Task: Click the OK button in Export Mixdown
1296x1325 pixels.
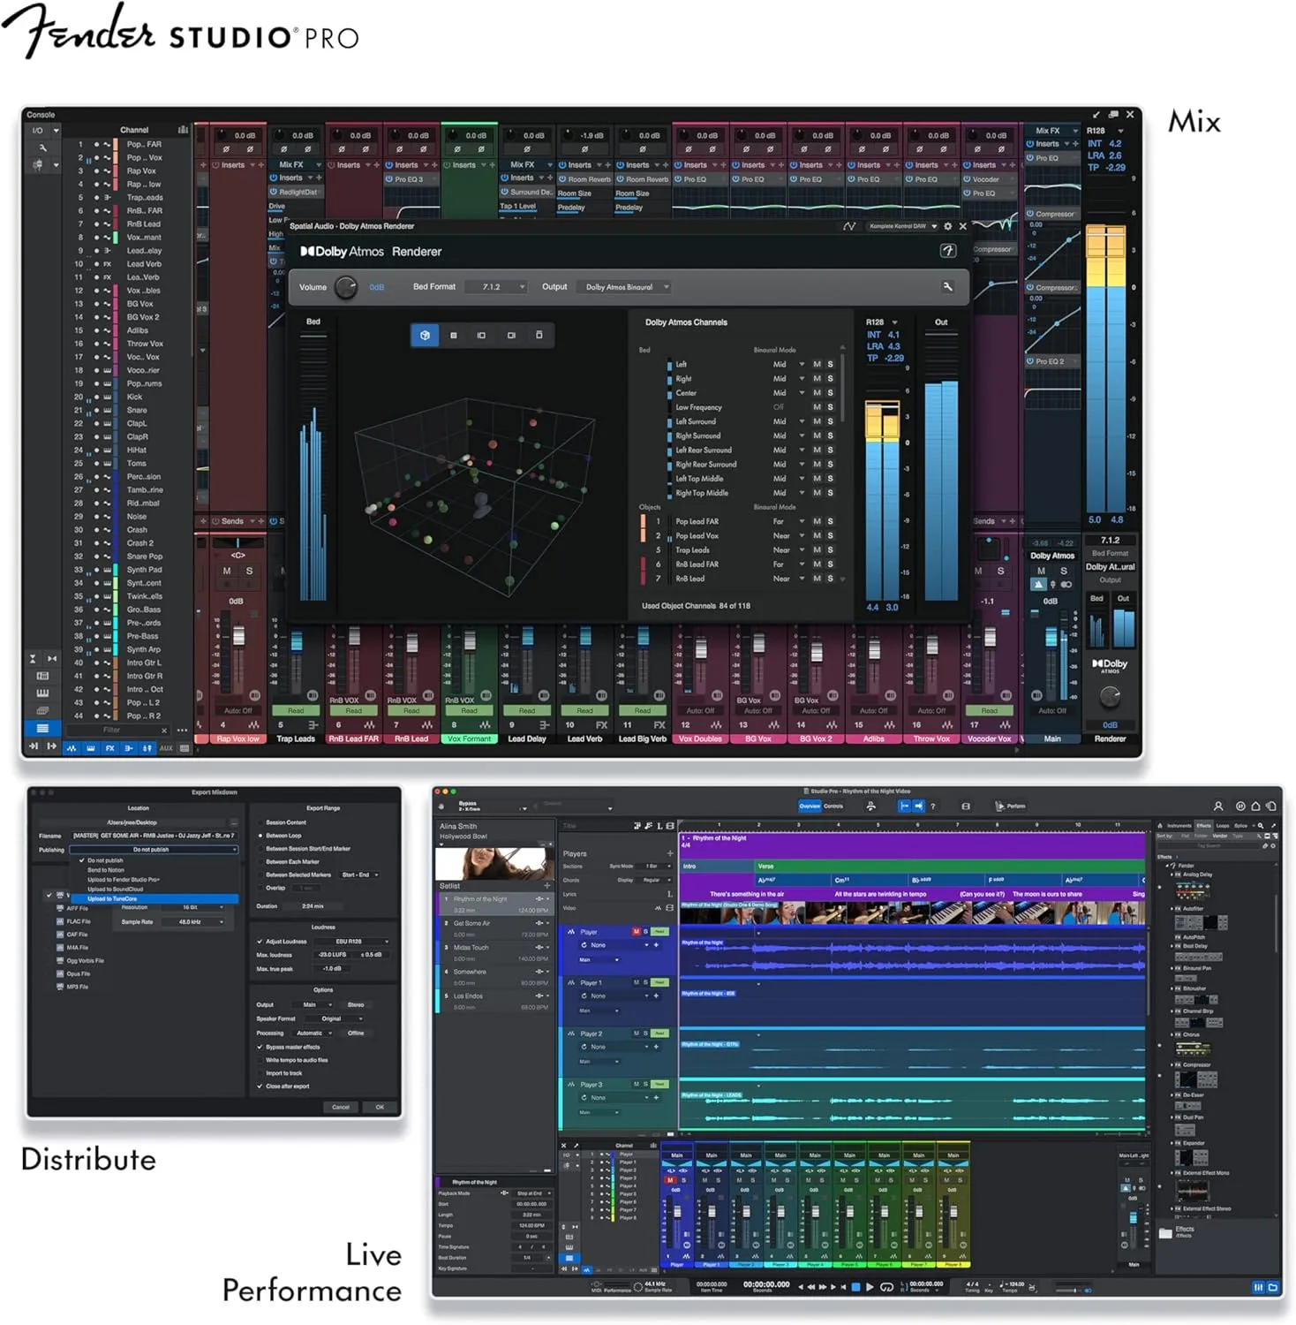Action: [x=380, y=1107]
